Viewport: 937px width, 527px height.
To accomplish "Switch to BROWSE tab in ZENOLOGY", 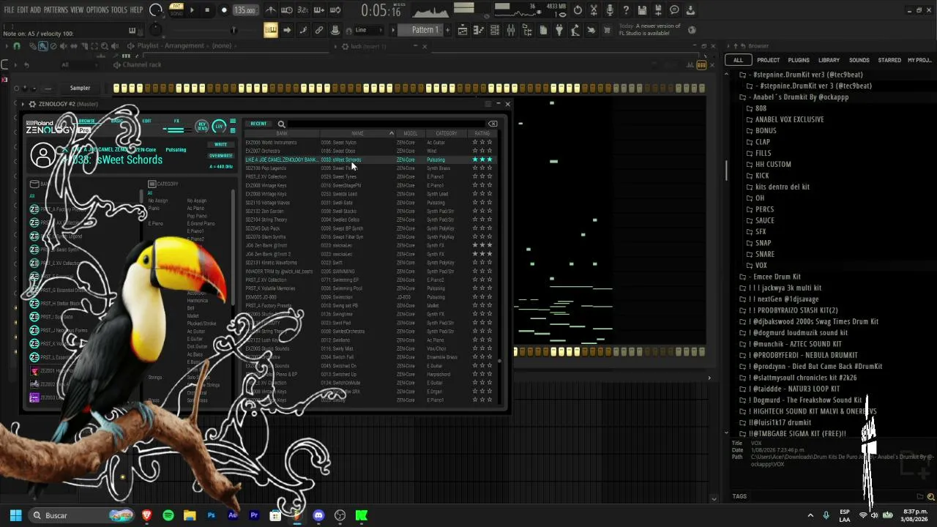I will coord(87,121).
